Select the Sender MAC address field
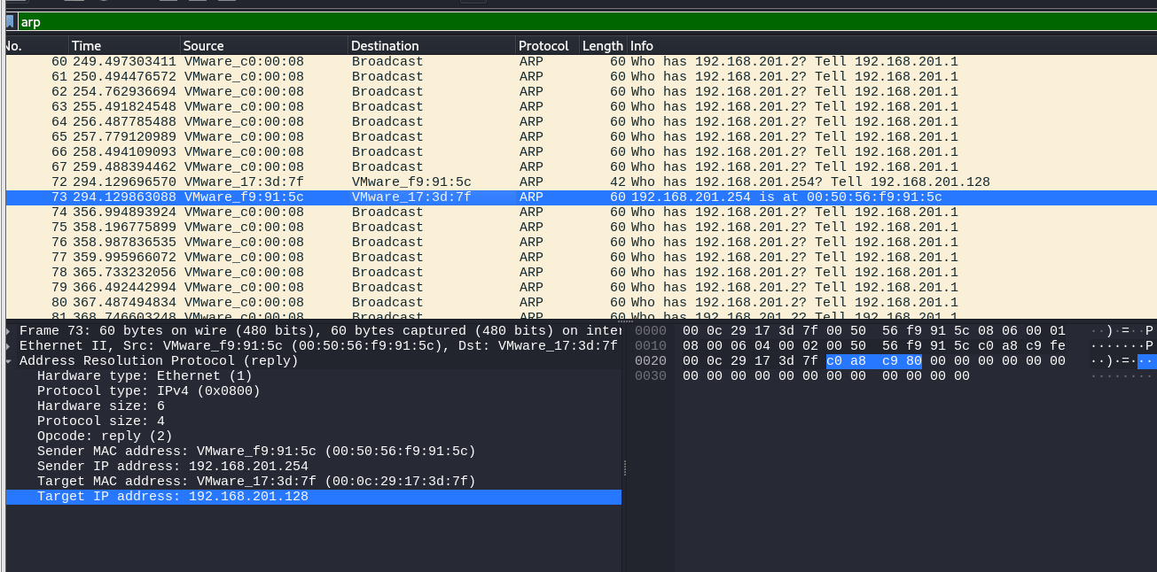Image resolution: width=1157 pixels, height=572 pixels. coord(255,452)
